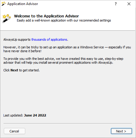Click the 'have never done it before!' line

[22, 51]
